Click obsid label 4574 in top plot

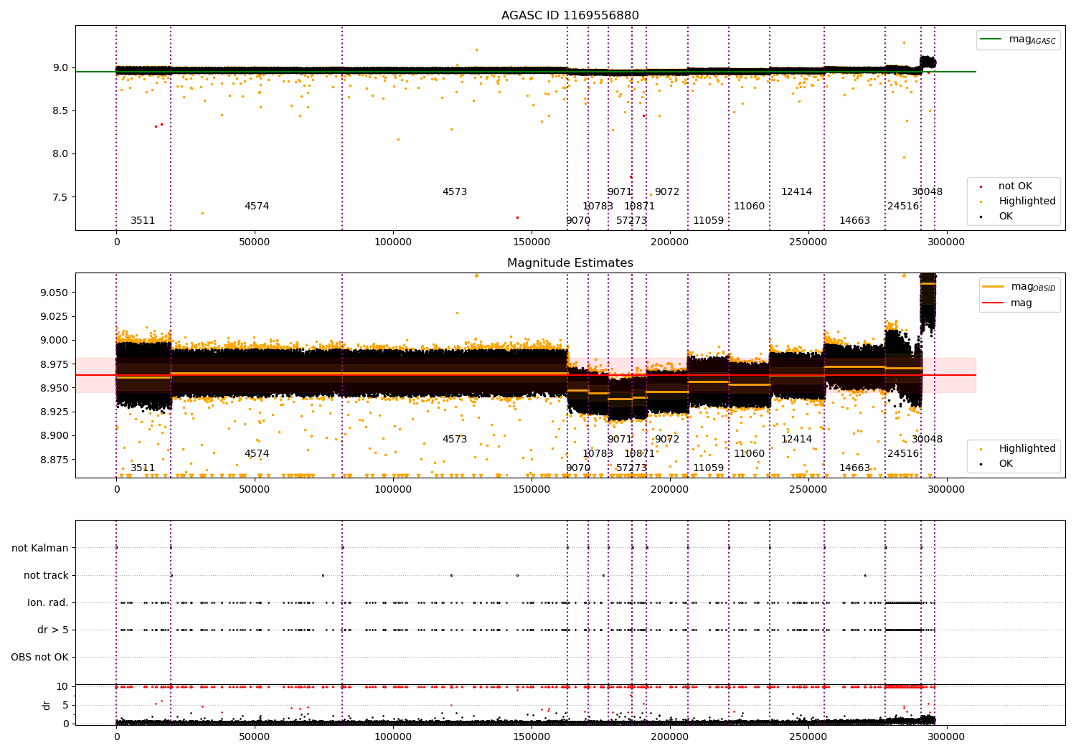click(257, 207)
